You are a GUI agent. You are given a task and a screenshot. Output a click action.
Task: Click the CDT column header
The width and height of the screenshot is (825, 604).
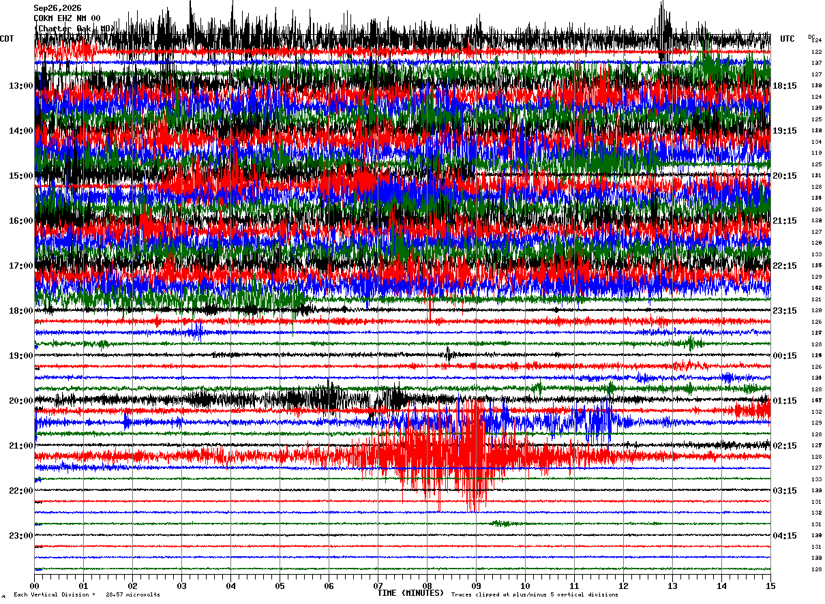click(x=7, y=39)
